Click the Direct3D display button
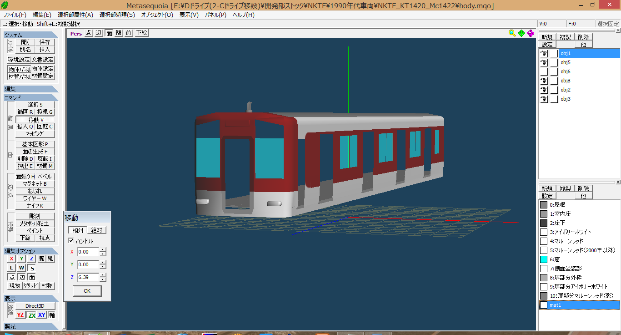The height and width of the screenshot is (335, 621). pos(35,306)
